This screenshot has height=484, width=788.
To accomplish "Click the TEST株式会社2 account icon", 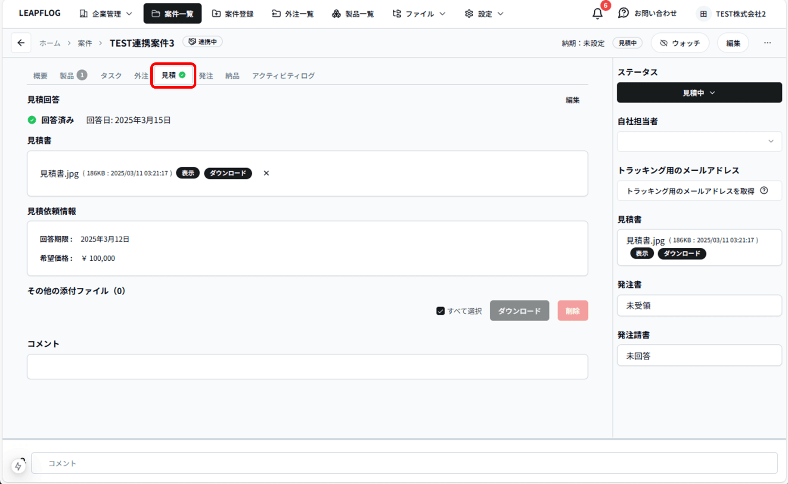I will (703, 14).
